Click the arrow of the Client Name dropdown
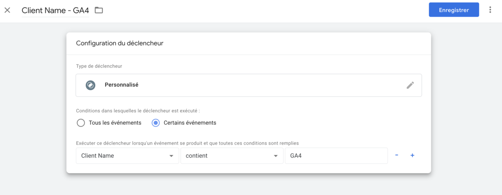This screenshot has height=195, width=502. click(x=171, y=156)
